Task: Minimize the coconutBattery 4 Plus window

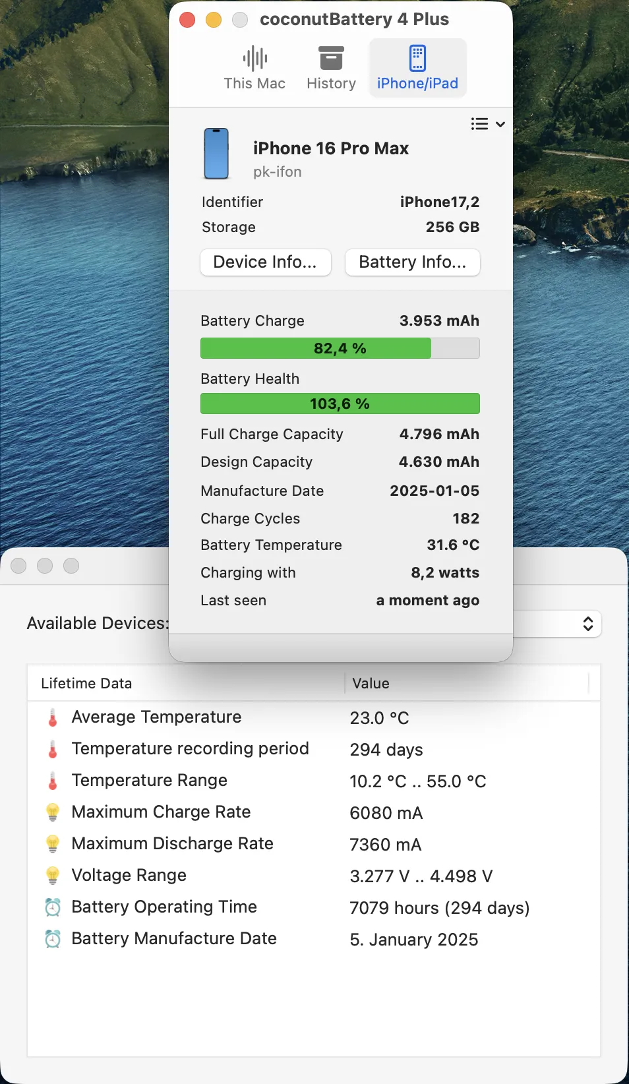Action: (214, 20)
